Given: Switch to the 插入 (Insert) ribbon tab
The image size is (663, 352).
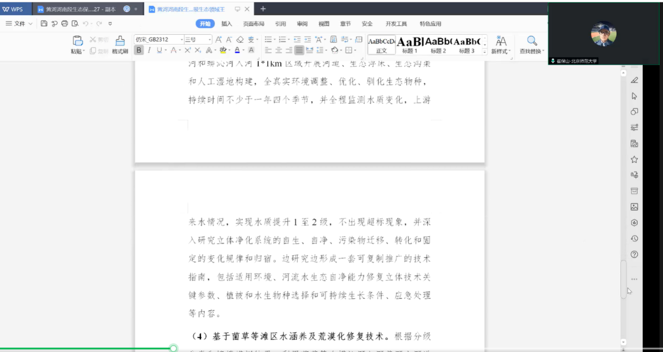Looking at the screenshot, I should (227, 24).
